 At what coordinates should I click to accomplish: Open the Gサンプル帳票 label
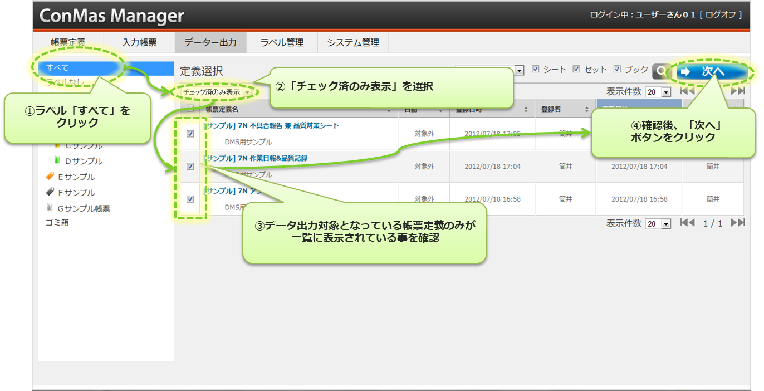[78, 208]
